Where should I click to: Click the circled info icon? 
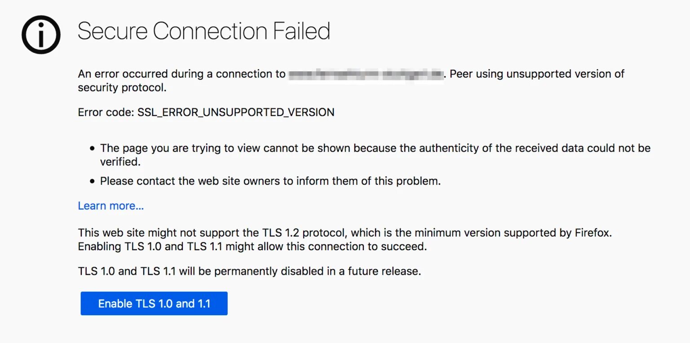[41, 34]
